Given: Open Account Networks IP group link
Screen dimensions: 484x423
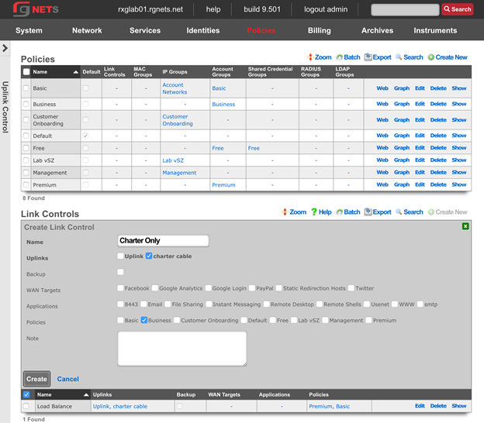Looking at the screenshot, I should point(175,88).
